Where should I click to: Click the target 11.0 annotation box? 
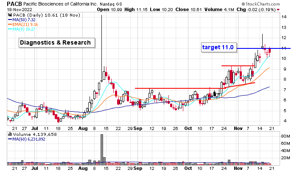coord(219,47)
